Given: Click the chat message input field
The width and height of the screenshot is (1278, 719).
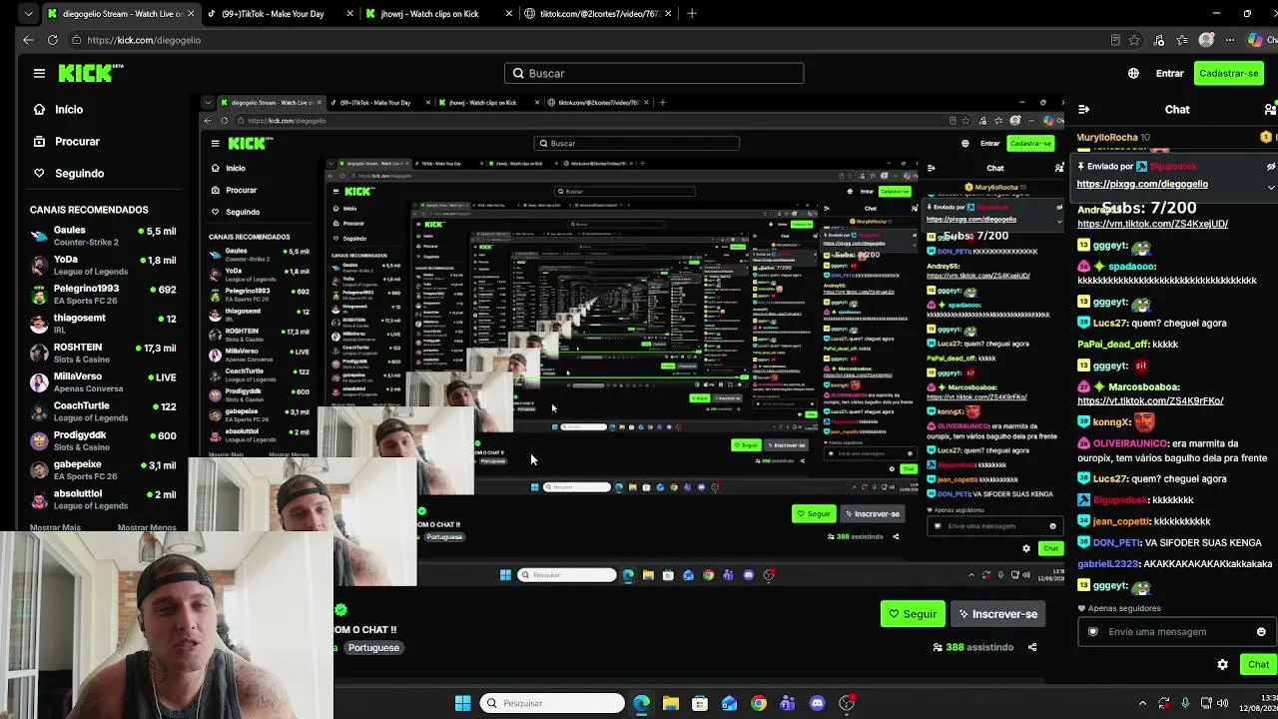Looking at the screenshot, I should 1176,631.
